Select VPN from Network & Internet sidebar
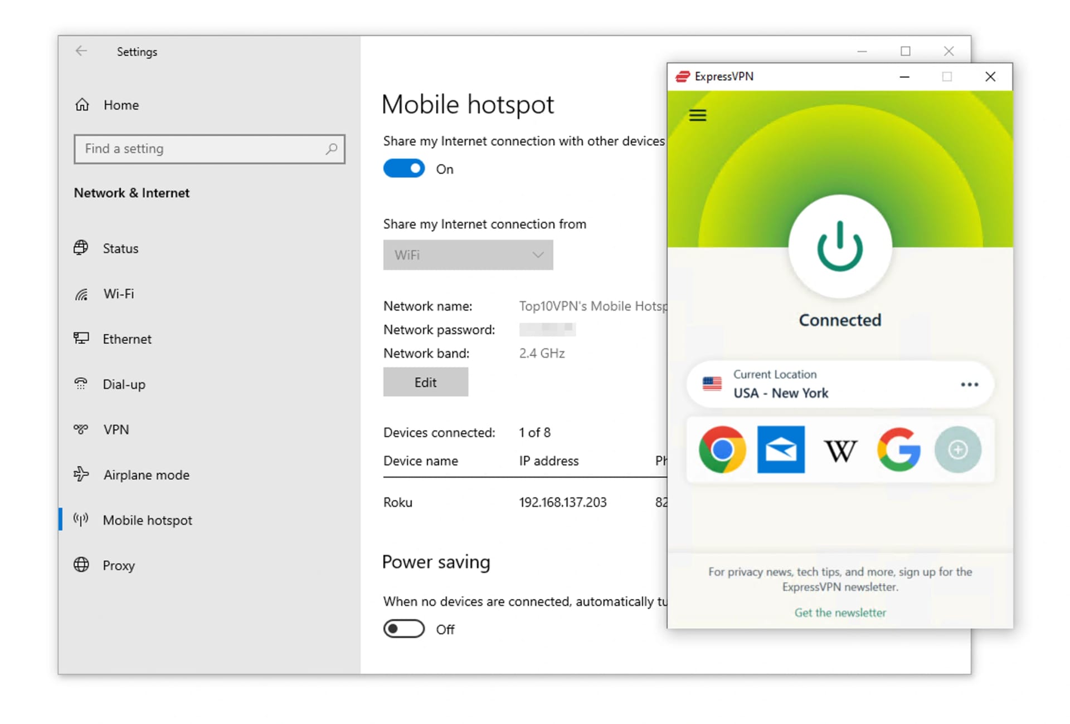The image size is (1070, 724). [x=115, y=429]
